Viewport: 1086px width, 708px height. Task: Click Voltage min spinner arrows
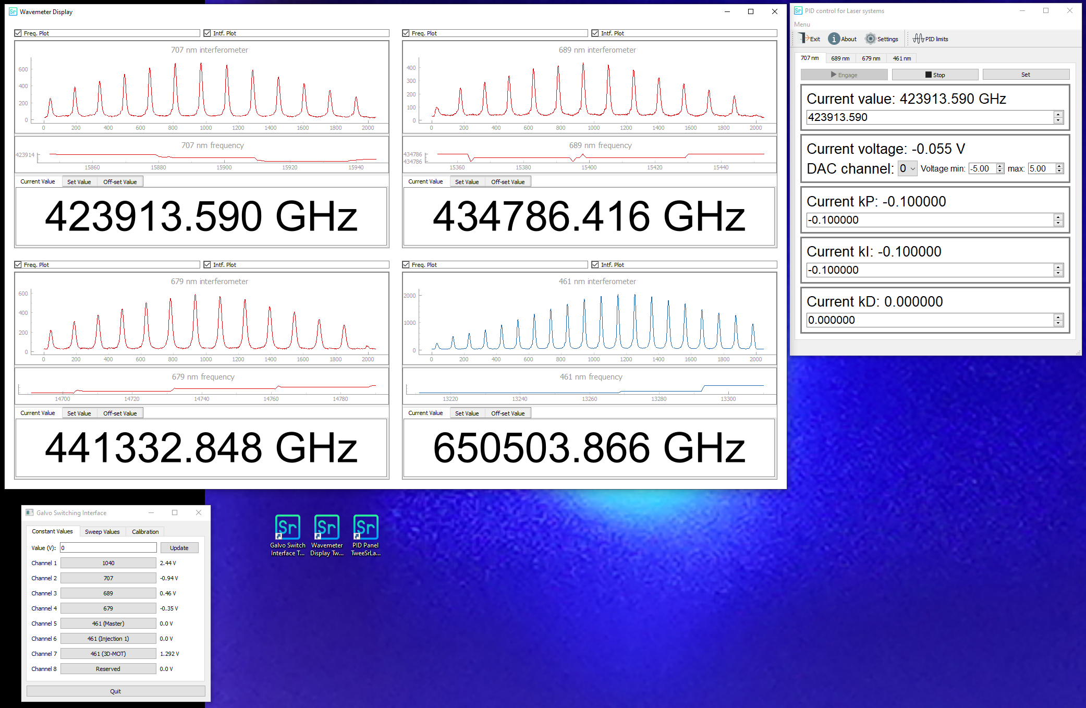[x=1000, y=168]
